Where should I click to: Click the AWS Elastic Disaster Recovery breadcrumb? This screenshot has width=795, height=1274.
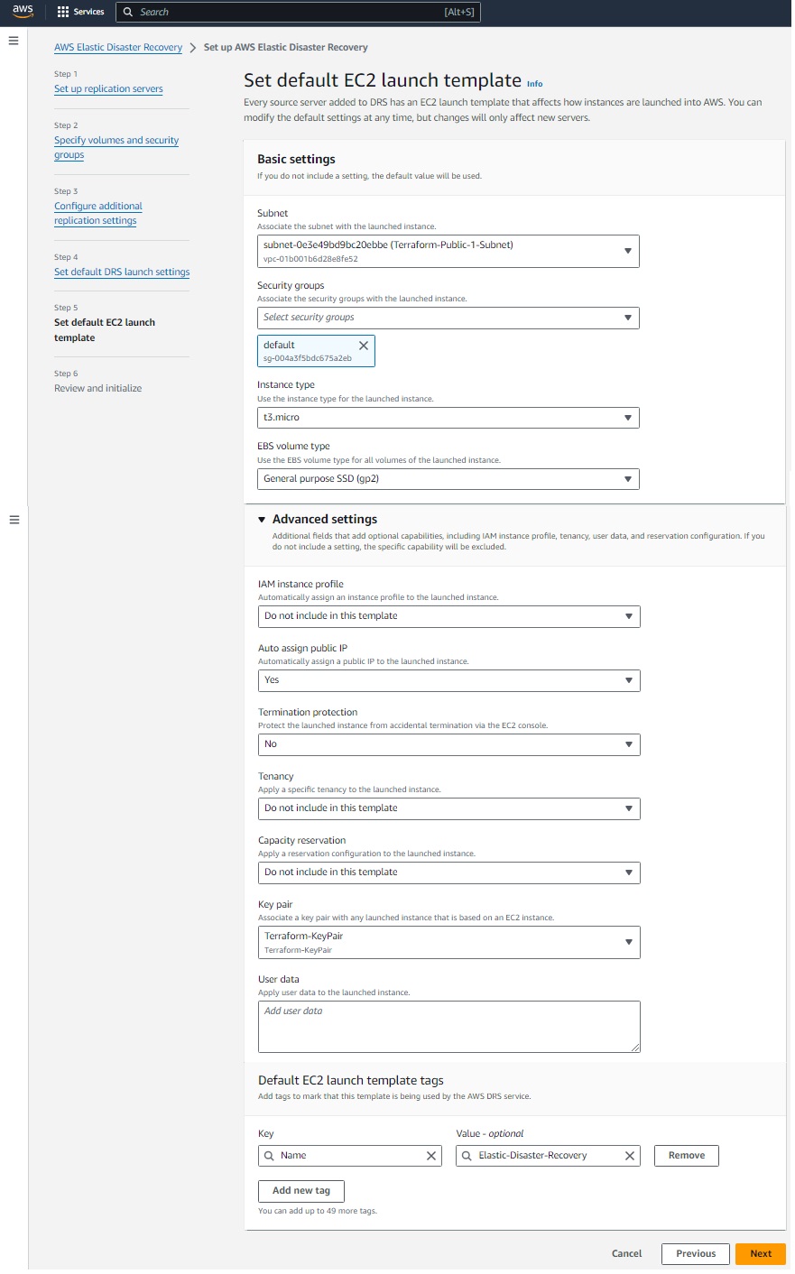(118, 48)
